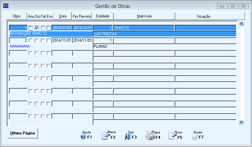Maximize the Gestão de Obras window
The height and width of the screenshot is (147, 252).
tap(233, 6)
